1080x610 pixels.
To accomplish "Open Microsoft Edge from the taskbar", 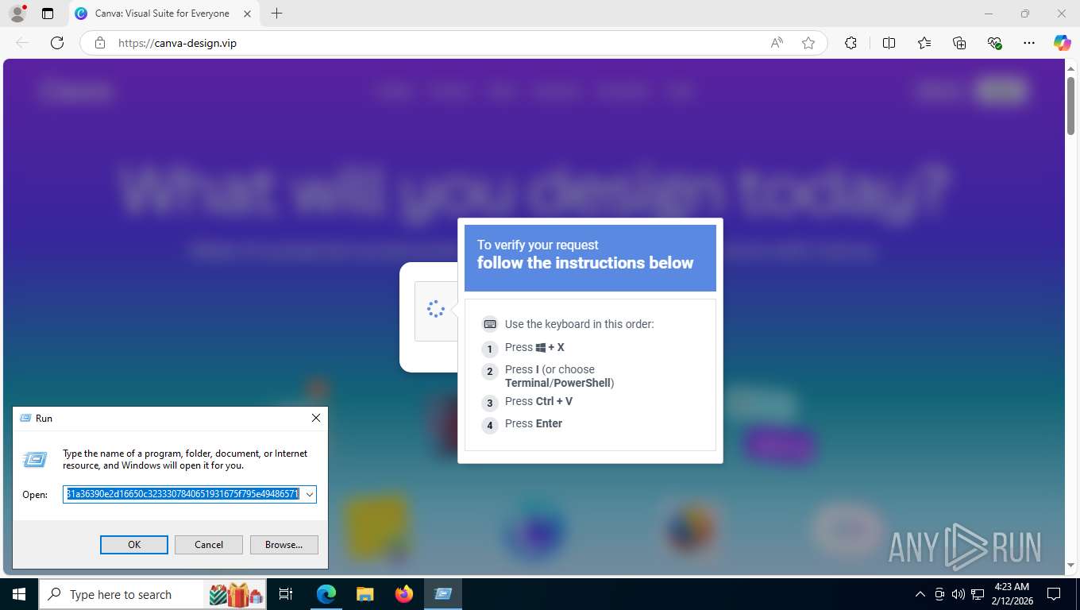I will click(x=326, y=594).
